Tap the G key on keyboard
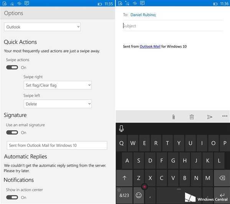 click(173, 161)
